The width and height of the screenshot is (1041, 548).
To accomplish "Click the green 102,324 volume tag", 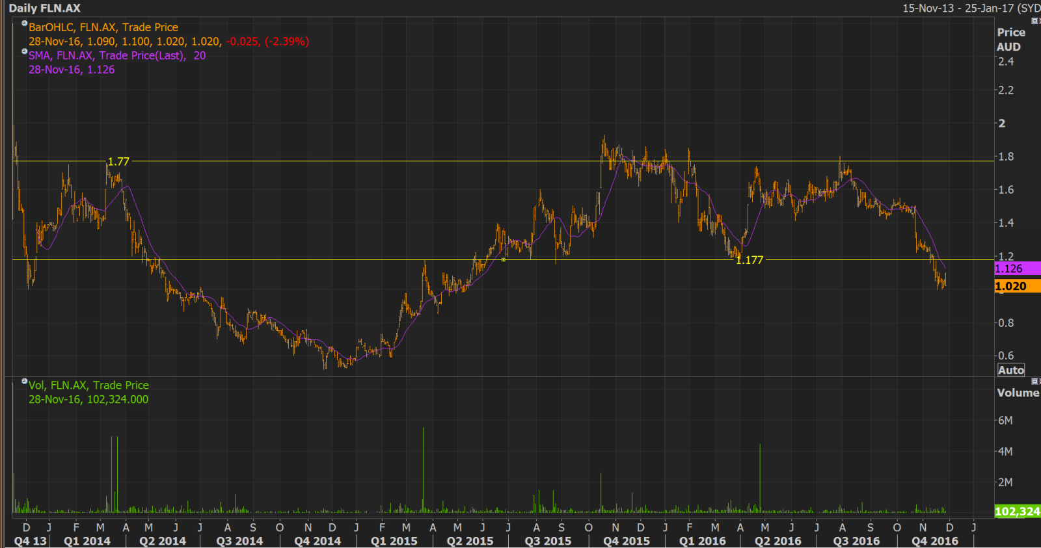I will click(x=1018, y=512).
